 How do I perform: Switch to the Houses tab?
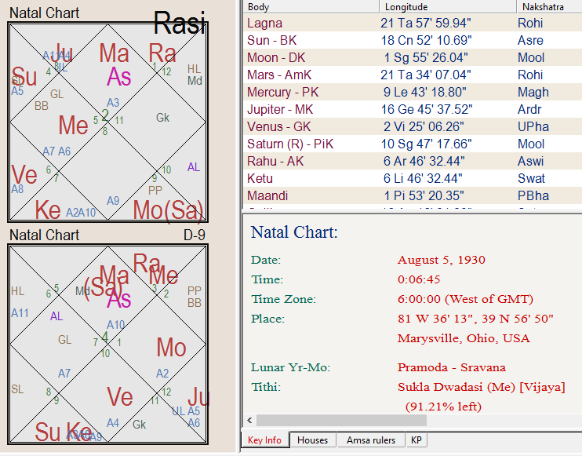312,440
